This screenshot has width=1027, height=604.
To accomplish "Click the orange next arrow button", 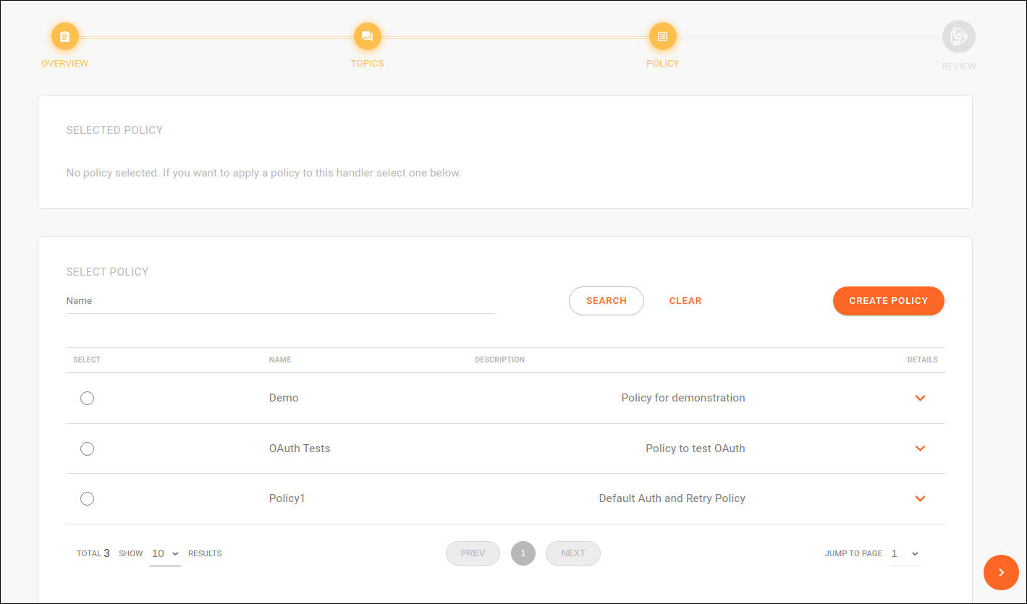I will (1001, 572).
